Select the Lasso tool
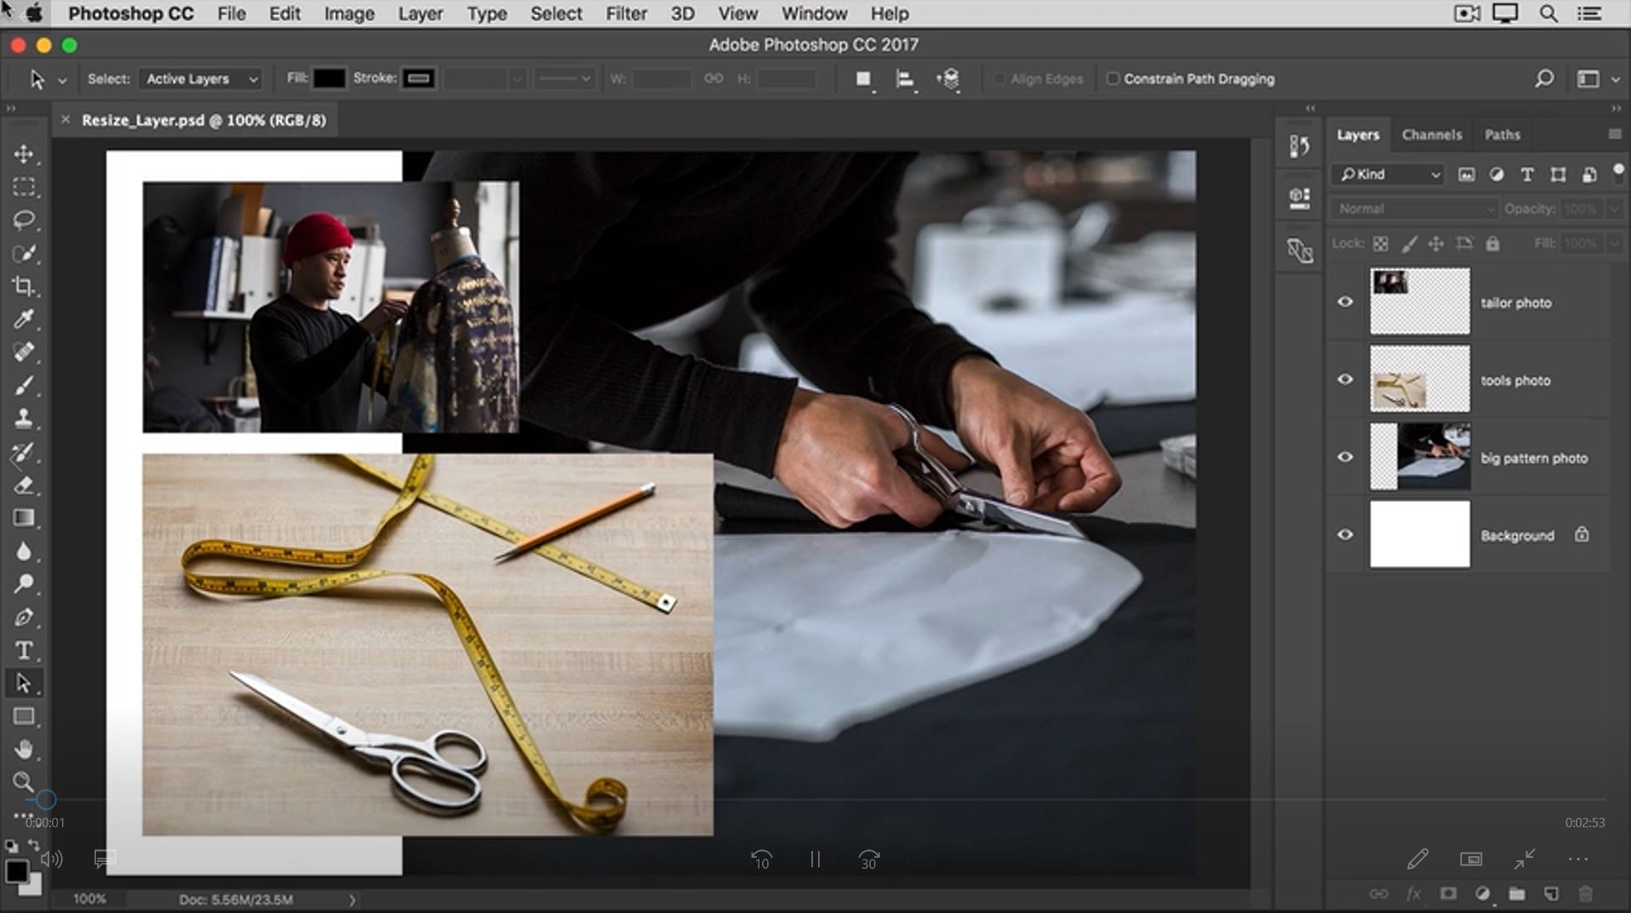Image resolution: width=1631 pixels, height=913 pixels. click(x=24, y=220)
